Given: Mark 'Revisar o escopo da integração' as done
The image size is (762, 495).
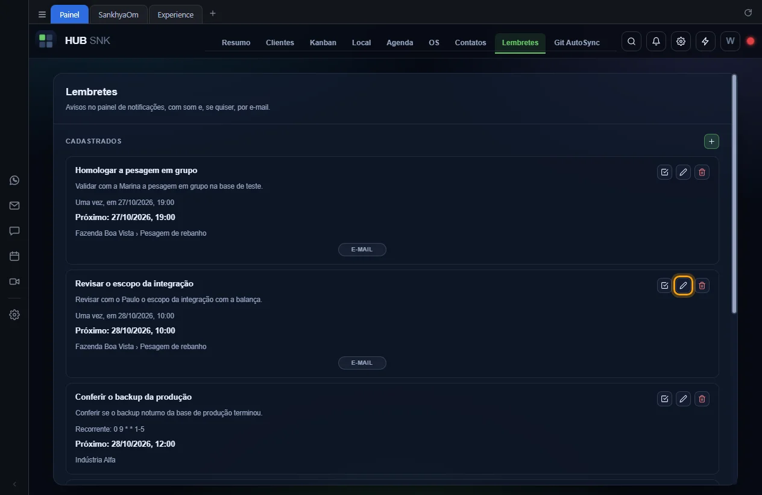Looking at the screenshot, I should tap(664, 285).
